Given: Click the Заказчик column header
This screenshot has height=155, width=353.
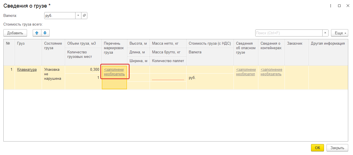Looking at the screenshot, I should point(297,52).
